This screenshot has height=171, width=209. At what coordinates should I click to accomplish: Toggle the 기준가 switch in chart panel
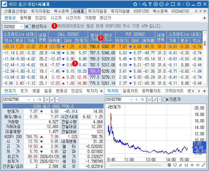point(165,100)
